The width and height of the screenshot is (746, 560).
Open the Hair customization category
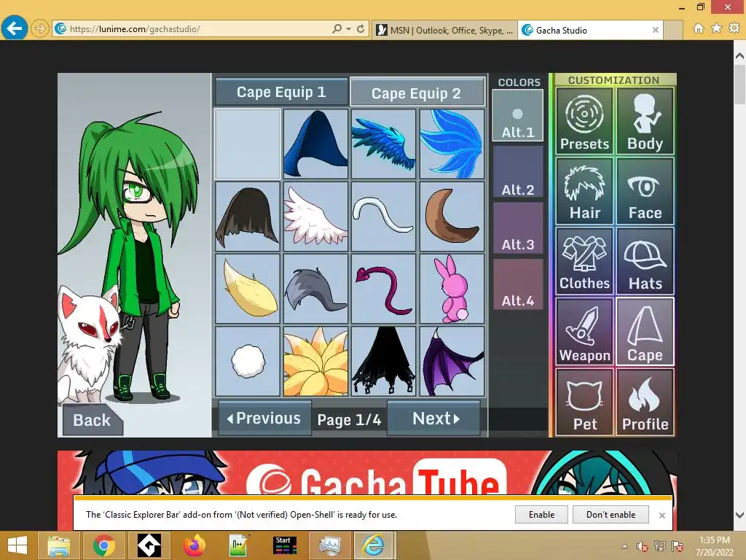(x=584, y=191)
